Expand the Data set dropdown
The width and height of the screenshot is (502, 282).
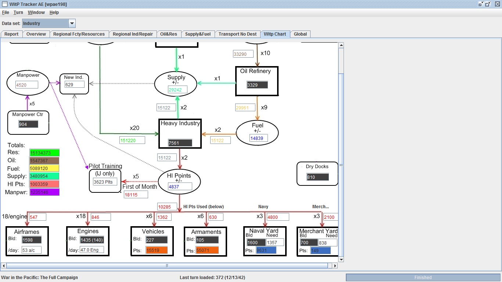click(72, 23)
